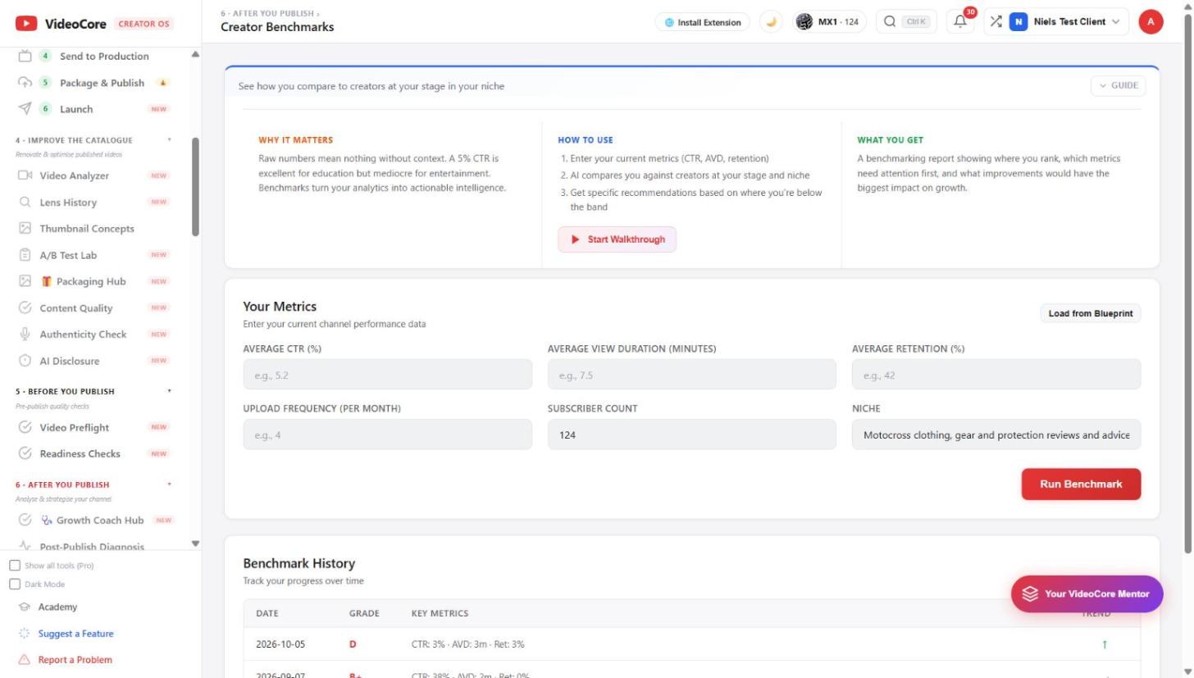The width and height of the screenshot is (1194, 678).
Task: Open Your VideoCore Mentor
Action: (1087, 594)
